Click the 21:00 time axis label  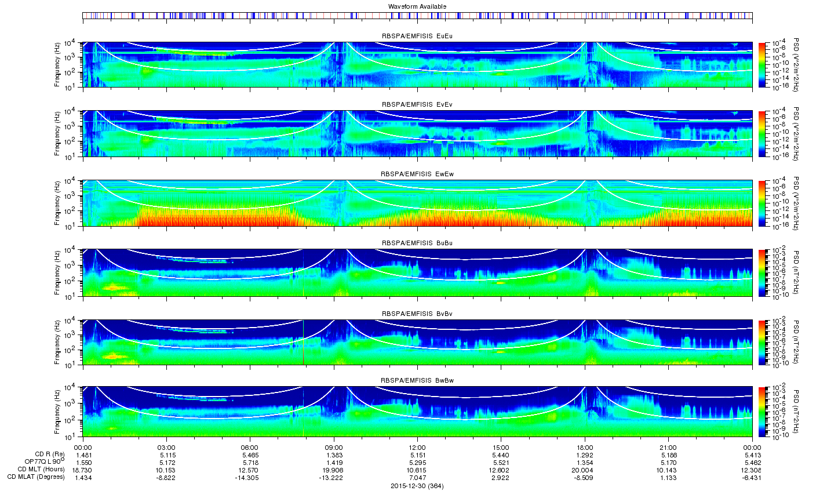point(668,448)
